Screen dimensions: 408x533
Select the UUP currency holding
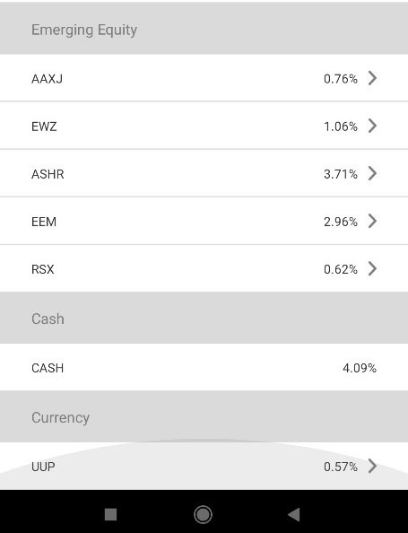pyautogui.click(x=204, y=466)
